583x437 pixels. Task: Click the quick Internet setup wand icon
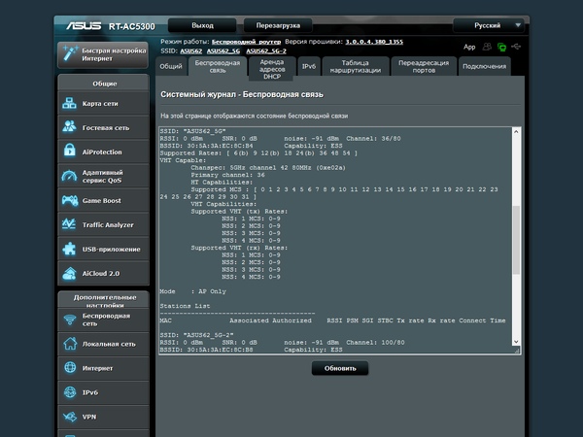[70, 54]
